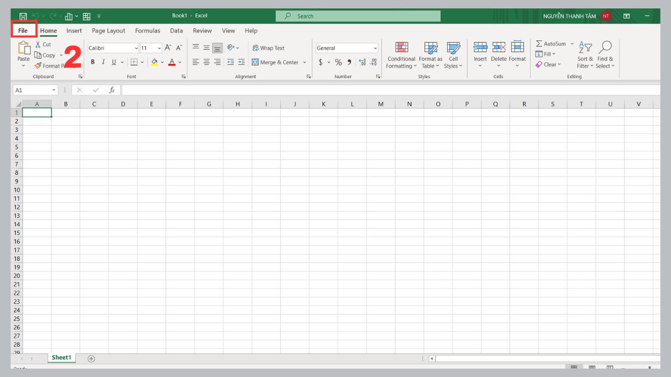The image size is (671, 377).
Task: Click the Save icon in the title bar
Action: coord(23,16)
